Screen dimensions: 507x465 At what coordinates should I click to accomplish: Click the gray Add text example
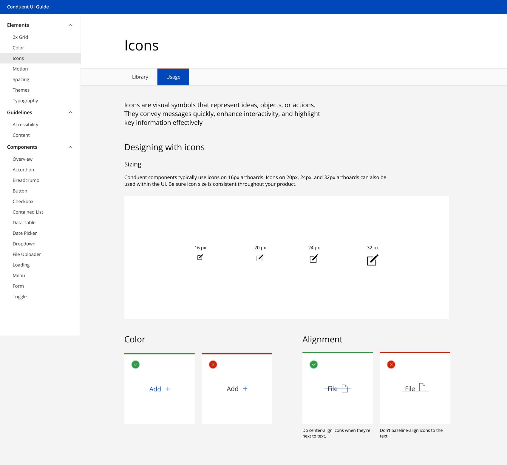[233, 389]
